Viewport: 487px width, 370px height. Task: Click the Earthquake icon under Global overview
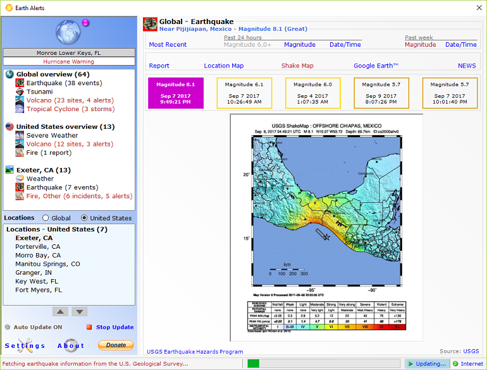pyautogui.click(x=20, y=83)
